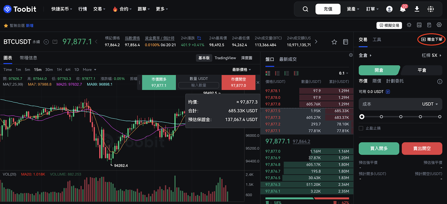
Task: Toggle light theme with the sun icon
Action: [x=409, y=25]
